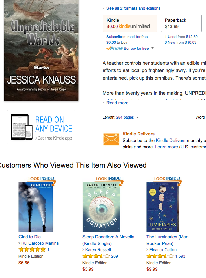206x278 pixels.
Task: Expand See all 2 formats and editions
Action: click(x=133, y=8)
